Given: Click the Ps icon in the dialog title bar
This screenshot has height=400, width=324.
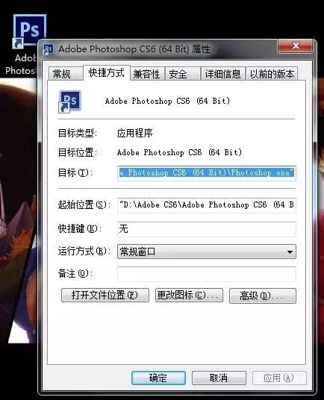Looking at the screenshot, I should (49, 49).
